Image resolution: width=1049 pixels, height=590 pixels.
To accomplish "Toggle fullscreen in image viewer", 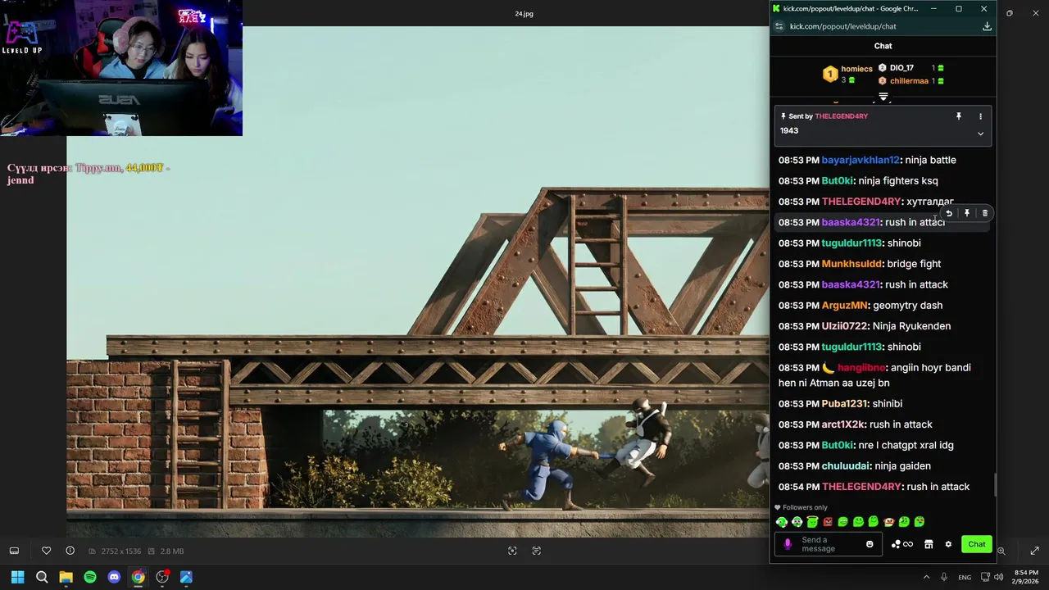I will click(x=1034, y=551).
